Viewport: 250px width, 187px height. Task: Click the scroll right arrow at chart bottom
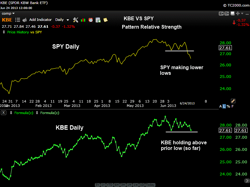point(247,181)
